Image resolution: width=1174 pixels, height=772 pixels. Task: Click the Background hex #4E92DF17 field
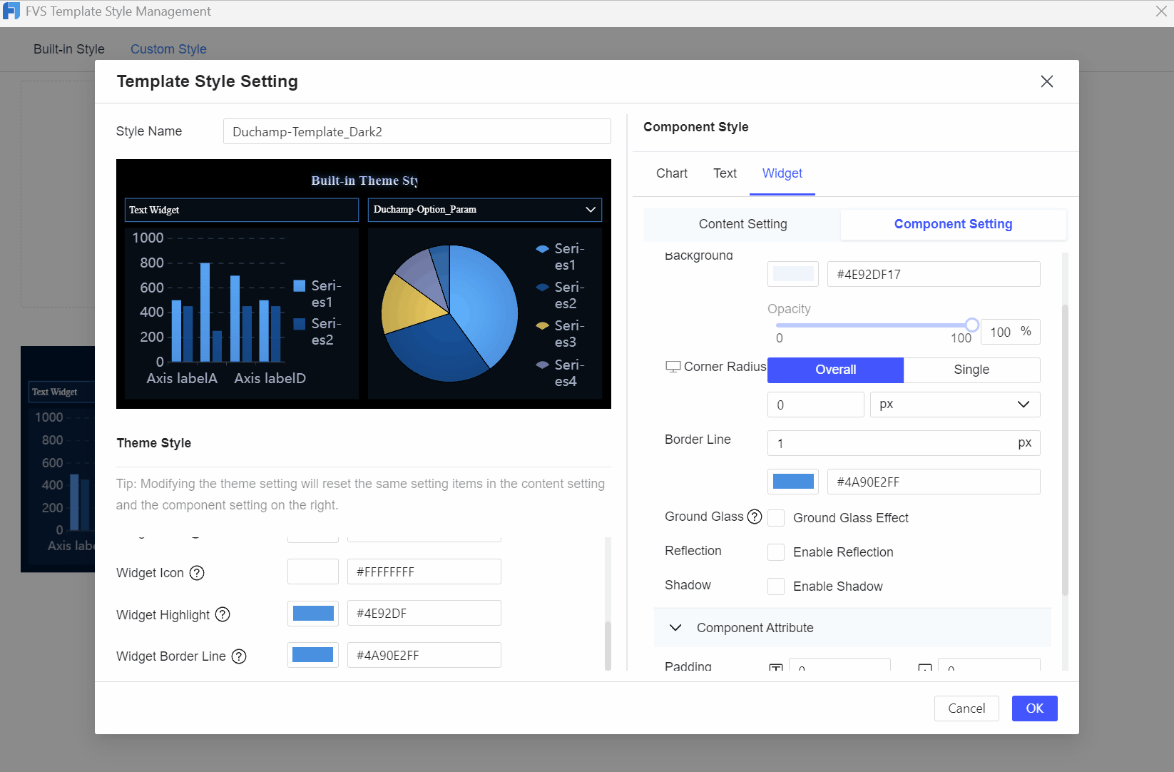pos(934,274)
